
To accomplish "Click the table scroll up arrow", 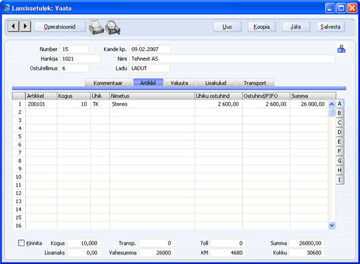I will [331, 104].
